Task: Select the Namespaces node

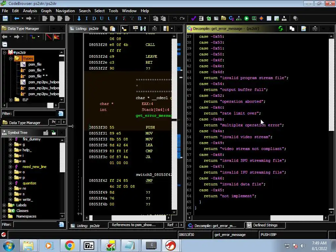Action: pyautogui.click(x=26, y=216)
